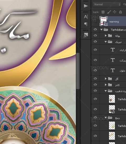This screenshot has height=144, width=126.
Task: Collapse the تبریک group
Action: [106, 42]
